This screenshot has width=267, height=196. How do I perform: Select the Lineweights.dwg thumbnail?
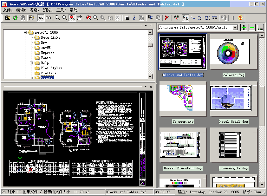[x=234, y=145]
